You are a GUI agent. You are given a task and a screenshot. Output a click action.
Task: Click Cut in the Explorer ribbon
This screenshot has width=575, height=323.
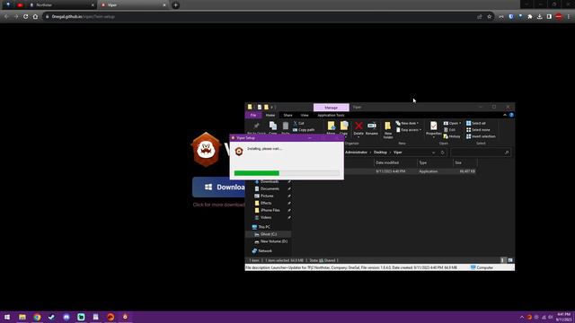tap(299, 124)
